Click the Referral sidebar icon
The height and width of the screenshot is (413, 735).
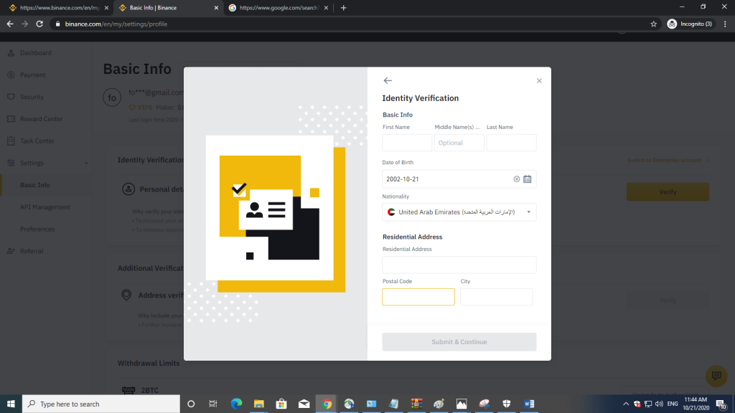pos(11,251)
